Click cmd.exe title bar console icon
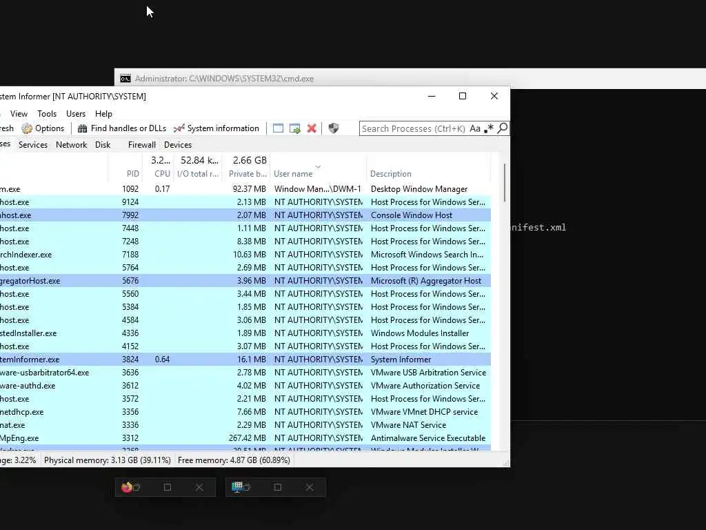Screen dimensions: 706x530 125,79
